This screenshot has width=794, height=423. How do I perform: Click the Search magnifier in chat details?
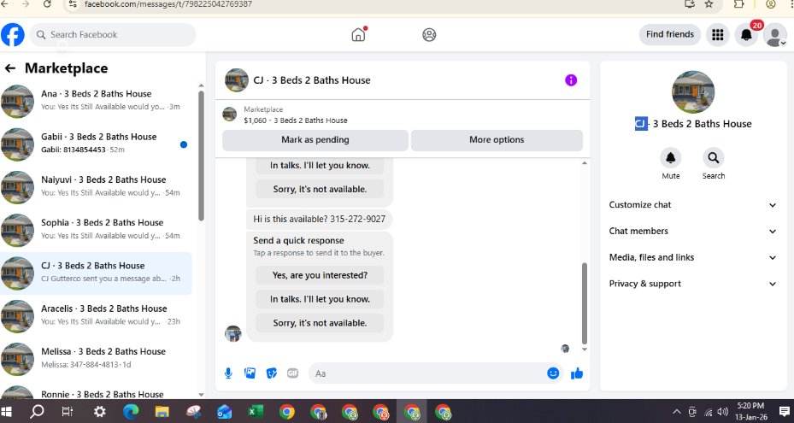pos(713,158)
